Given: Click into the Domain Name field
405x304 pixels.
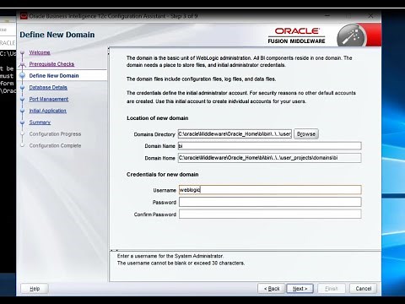Looking at the screenshot, I should pyautogui.click(x=270, y=146).
